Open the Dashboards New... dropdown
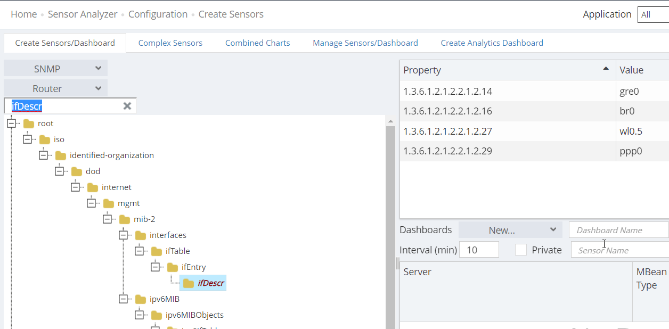 tap(510, 230)
